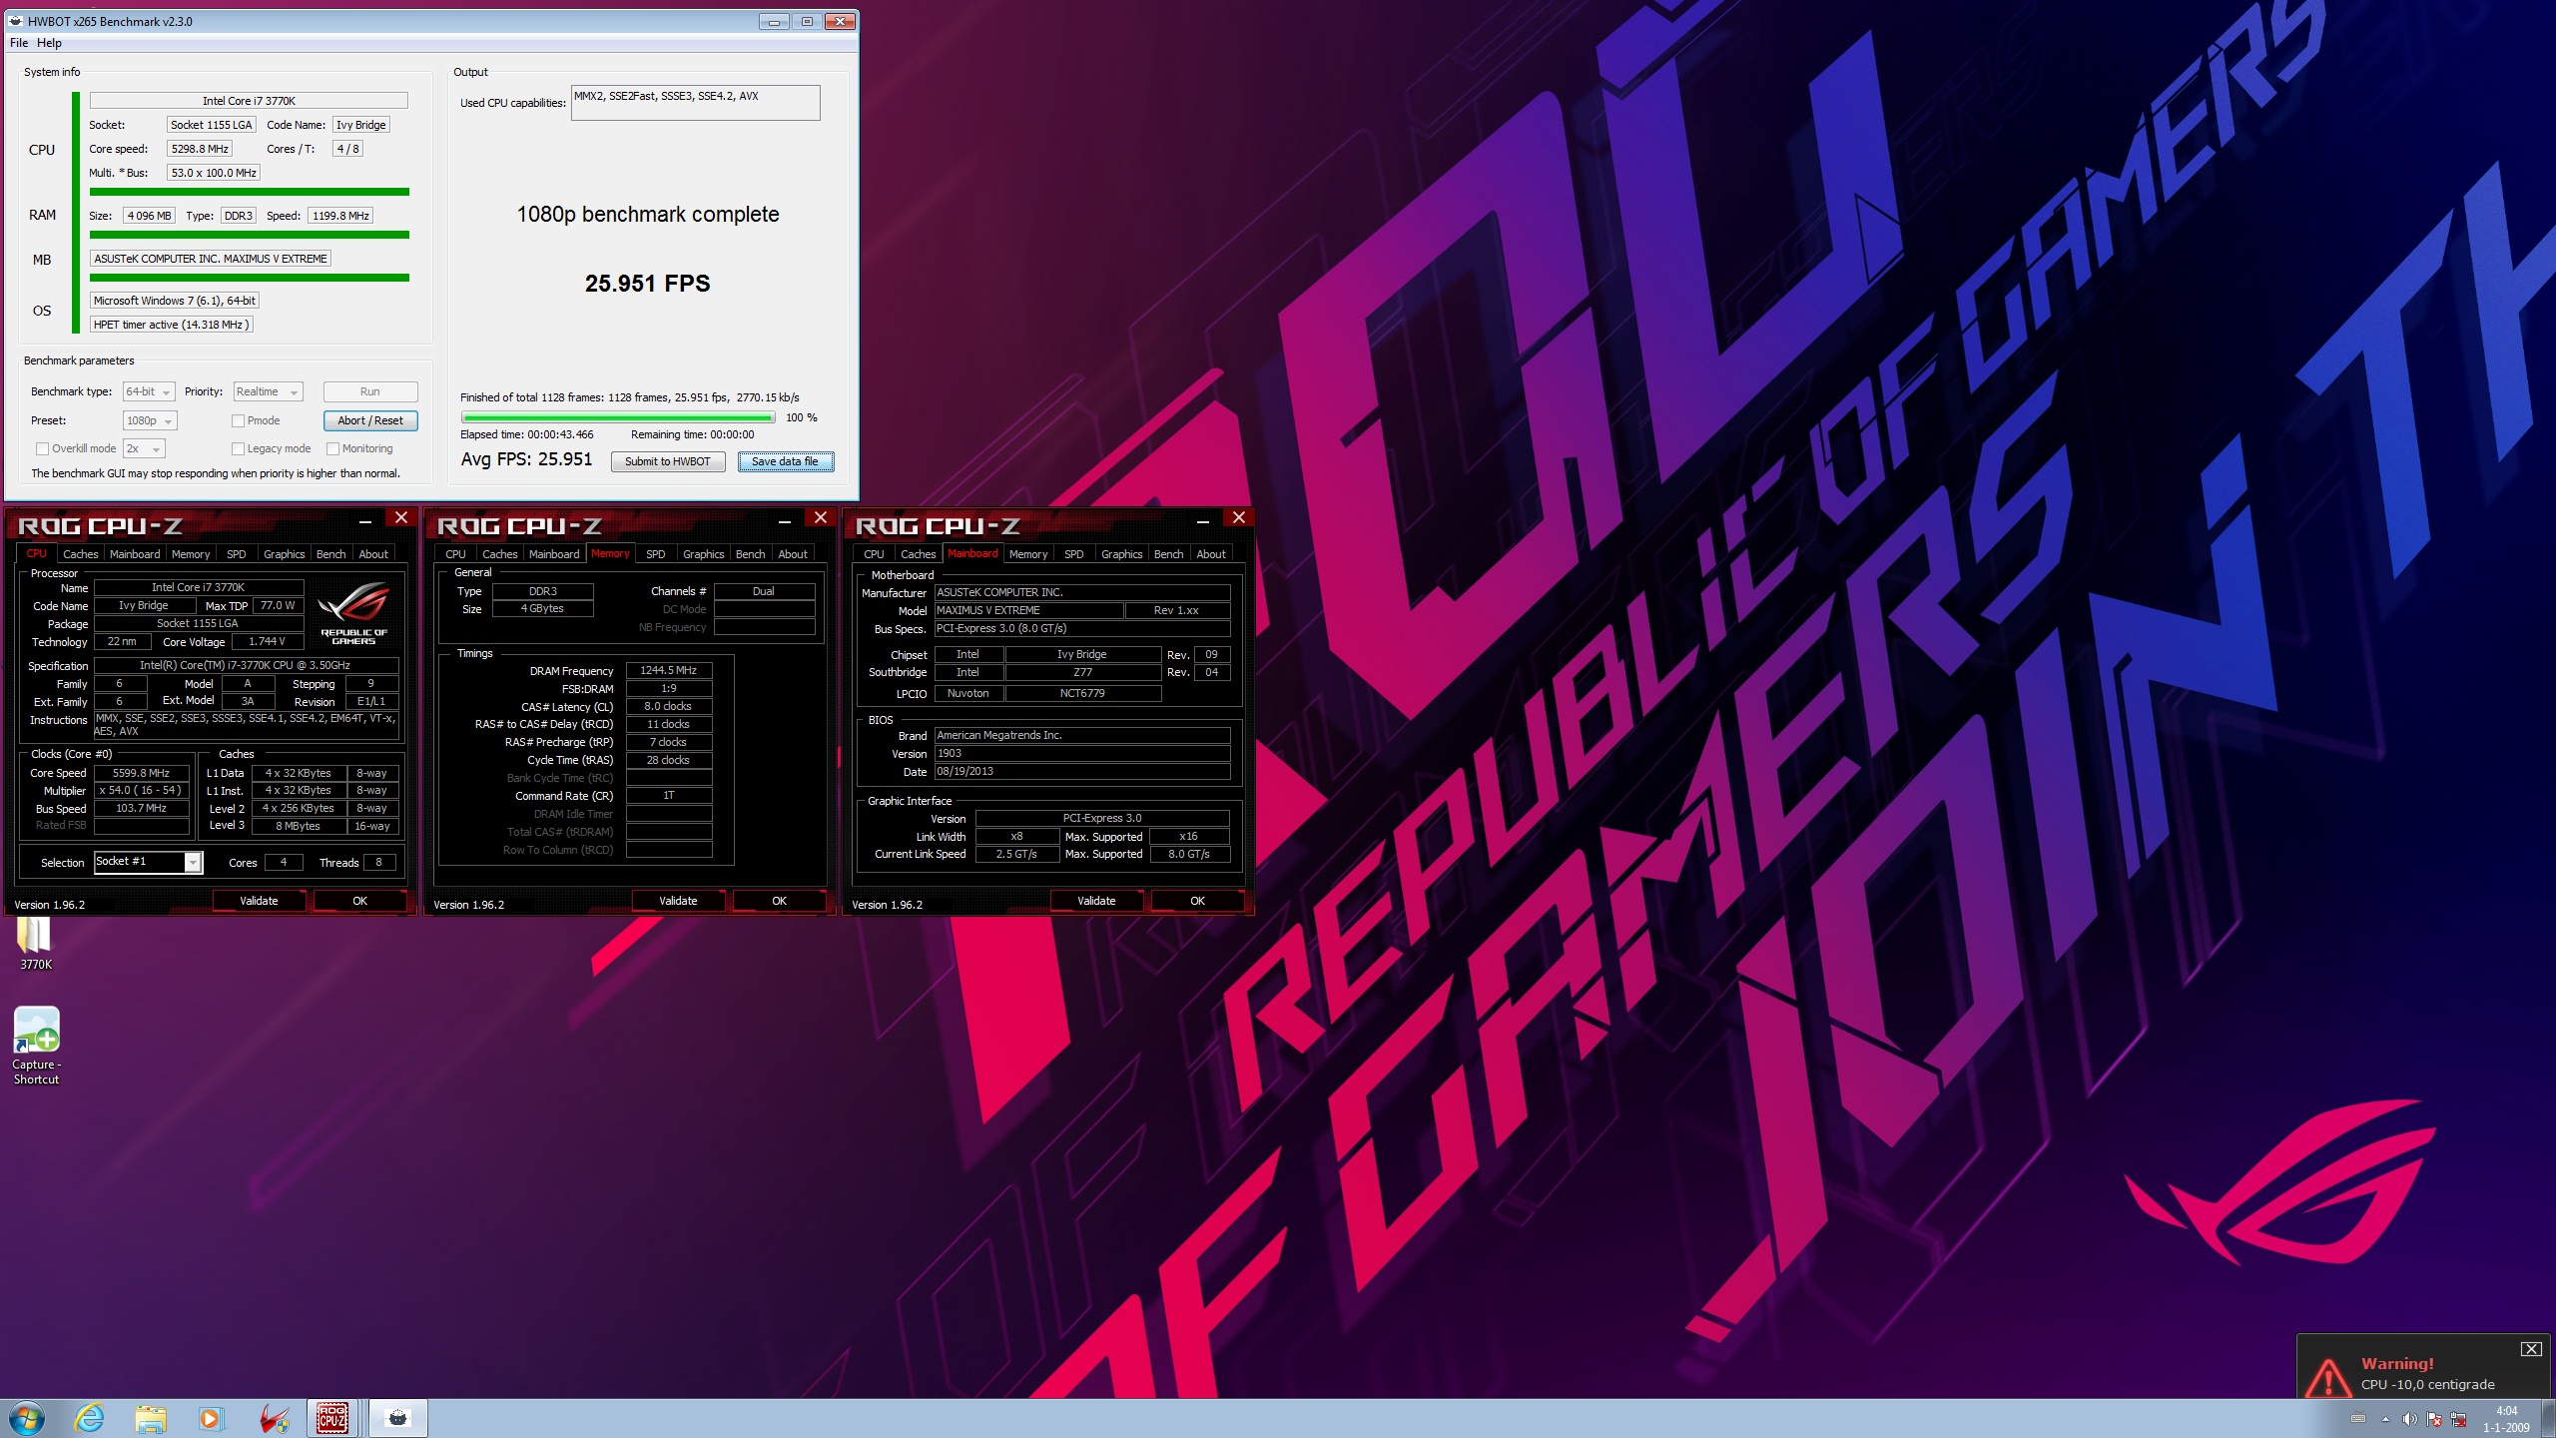
Task: Click the Used CPU capabilities text box
Action: (696, 103)
